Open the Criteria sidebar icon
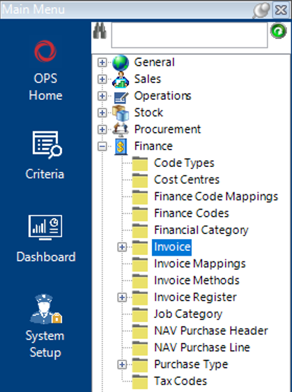Image resolution: width=292 pixels, height=392 pixels. pyautogui.click(x=45, y=155)
